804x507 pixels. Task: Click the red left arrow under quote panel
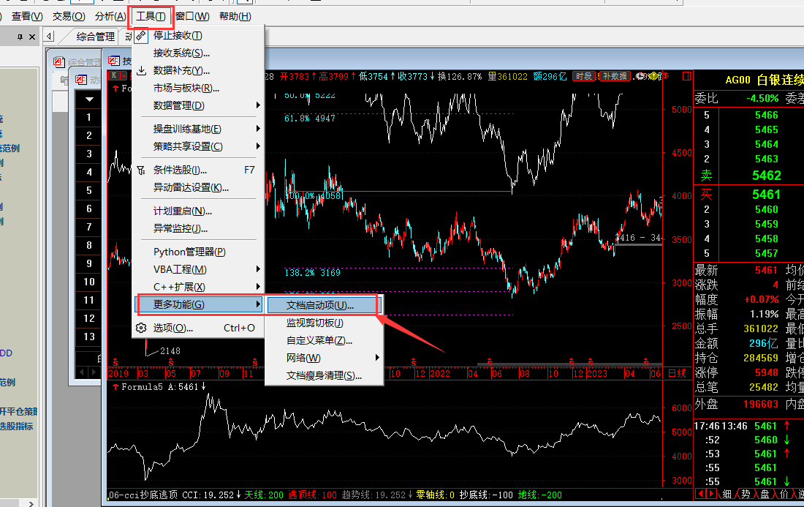pyautogui.click(x=700, y=494)
